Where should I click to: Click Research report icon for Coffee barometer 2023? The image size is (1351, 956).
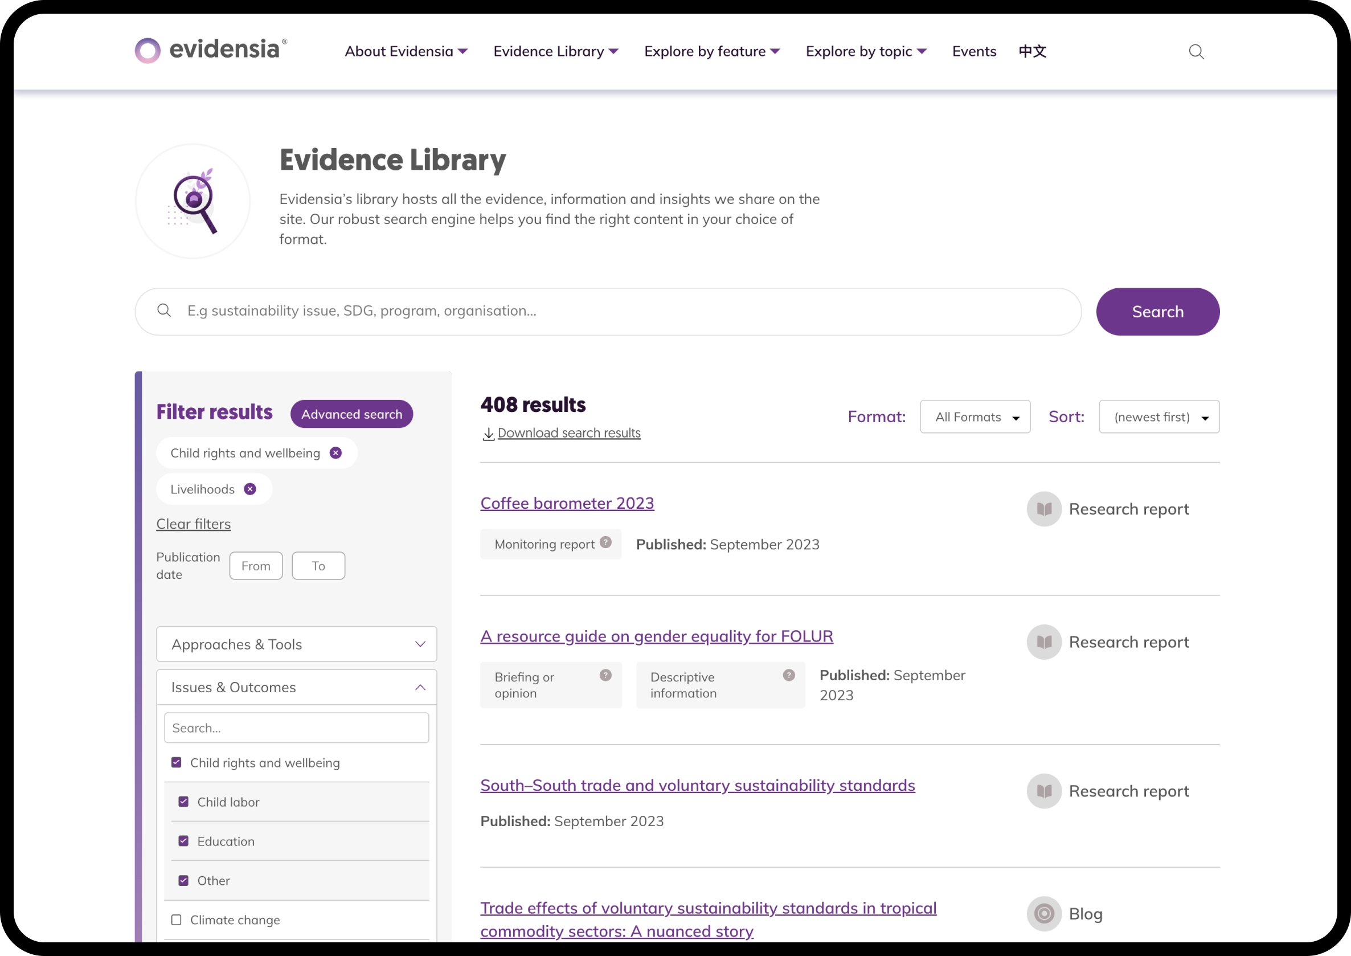point(1044,509)
